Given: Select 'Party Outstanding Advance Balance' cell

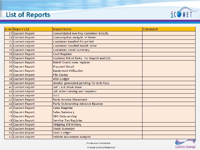Looking at the screenshot, I should click(x=97, y=104).
